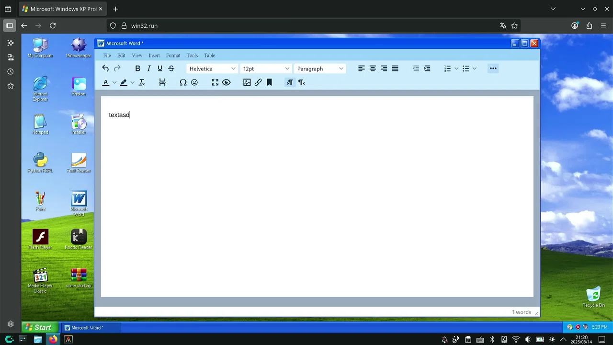Viewport: 613px width, 345px height.
Task: Toggle bold formatting
Action: click(x=137, y=69)
